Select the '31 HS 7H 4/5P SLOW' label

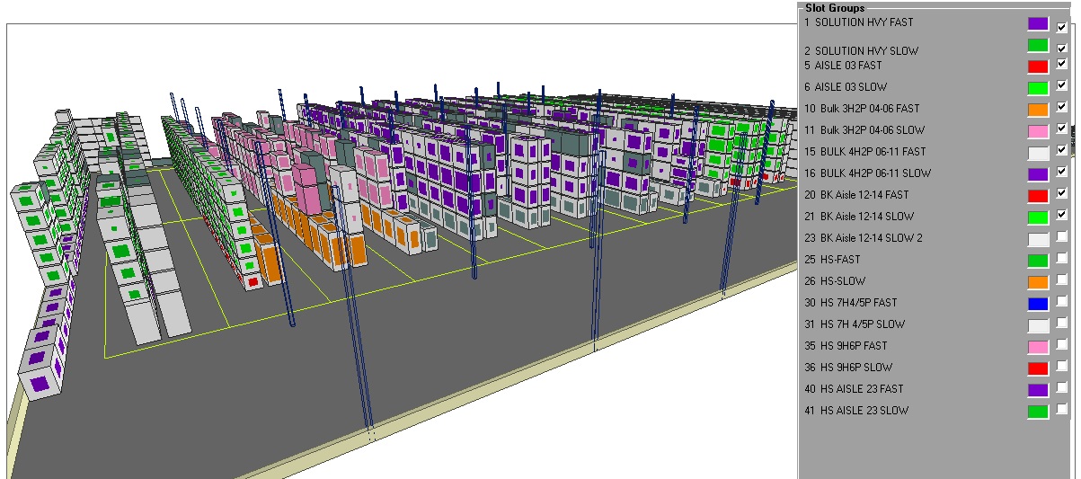tap(855, 324)
